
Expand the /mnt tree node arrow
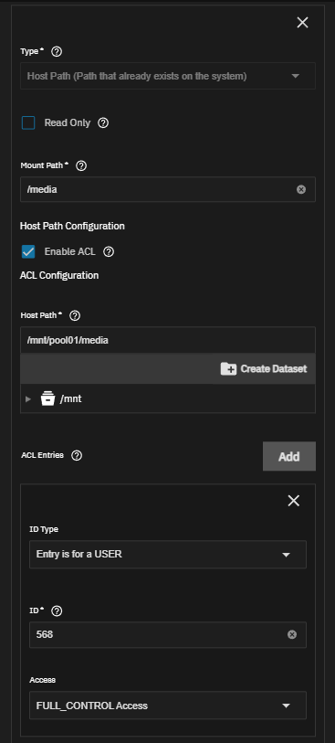pos(28,399)
